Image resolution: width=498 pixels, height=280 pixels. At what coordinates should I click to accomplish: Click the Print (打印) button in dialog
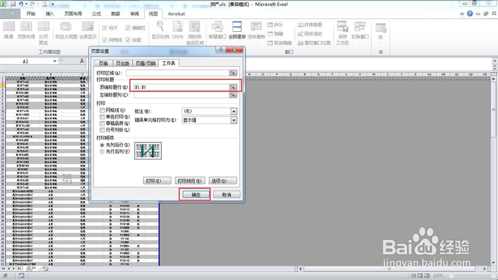pos(157,180)
